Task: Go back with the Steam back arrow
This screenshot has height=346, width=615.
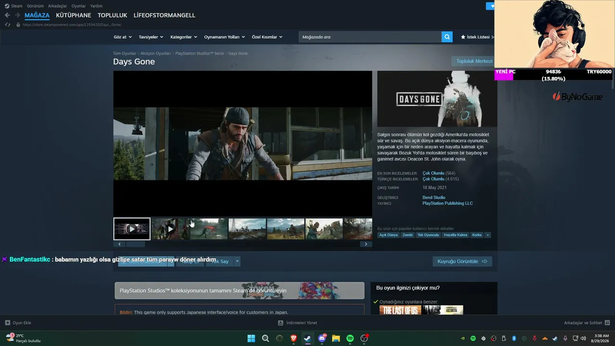Action: pos(7,15)
